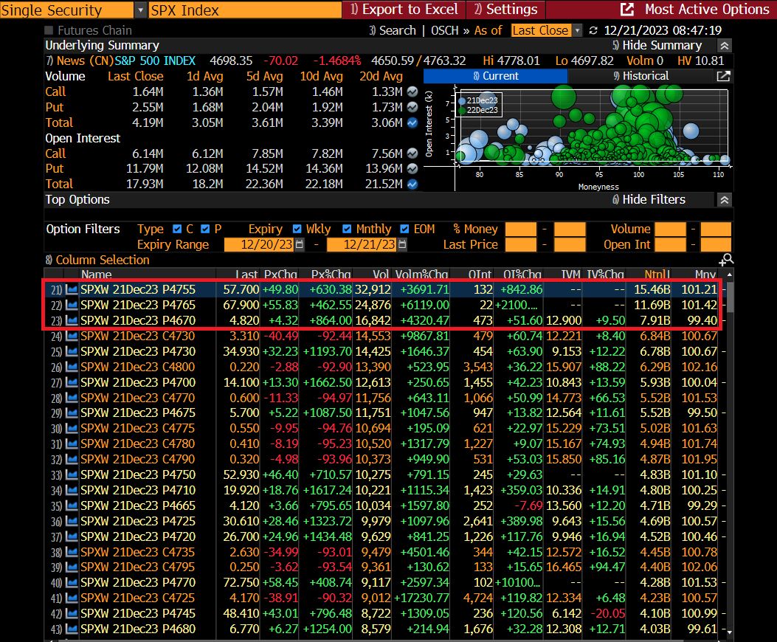Click the Search option

(393, 30)
